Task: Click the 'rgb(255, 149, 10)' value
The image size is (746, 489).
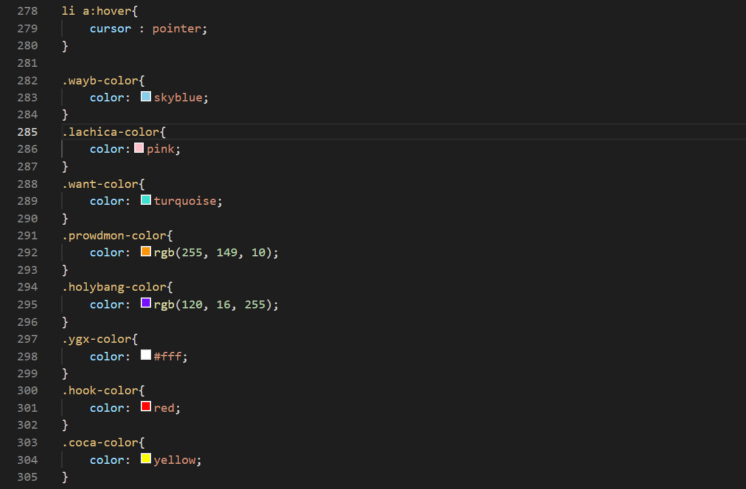Action: point(213,252)
